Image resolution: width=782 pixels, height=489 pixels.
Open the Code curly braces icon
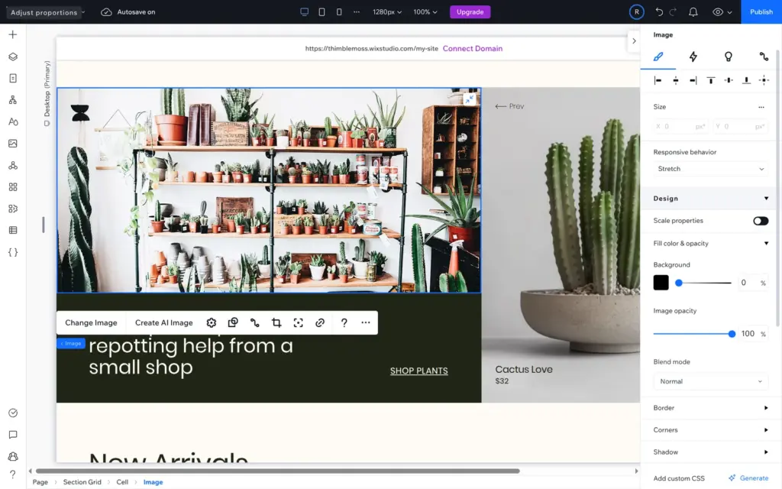(13, 252)
